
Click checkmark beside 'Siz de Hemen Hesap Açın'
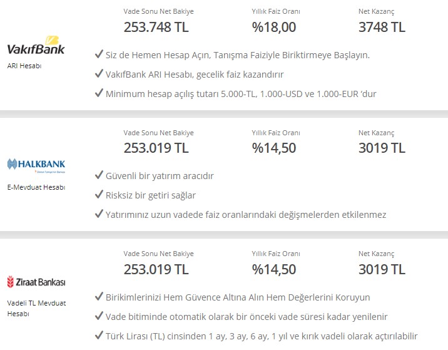99,54
